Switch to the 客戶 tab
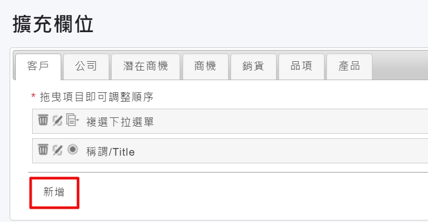428x222 pixels. 38,66
